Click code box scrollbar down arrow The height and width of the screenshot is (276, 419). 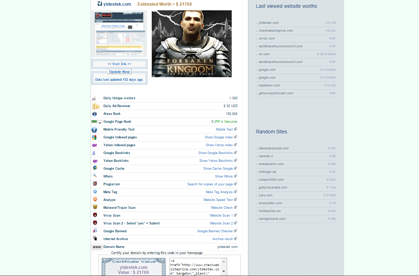point(224,271)
